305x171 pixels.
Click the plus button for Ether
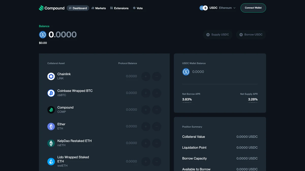146,126
